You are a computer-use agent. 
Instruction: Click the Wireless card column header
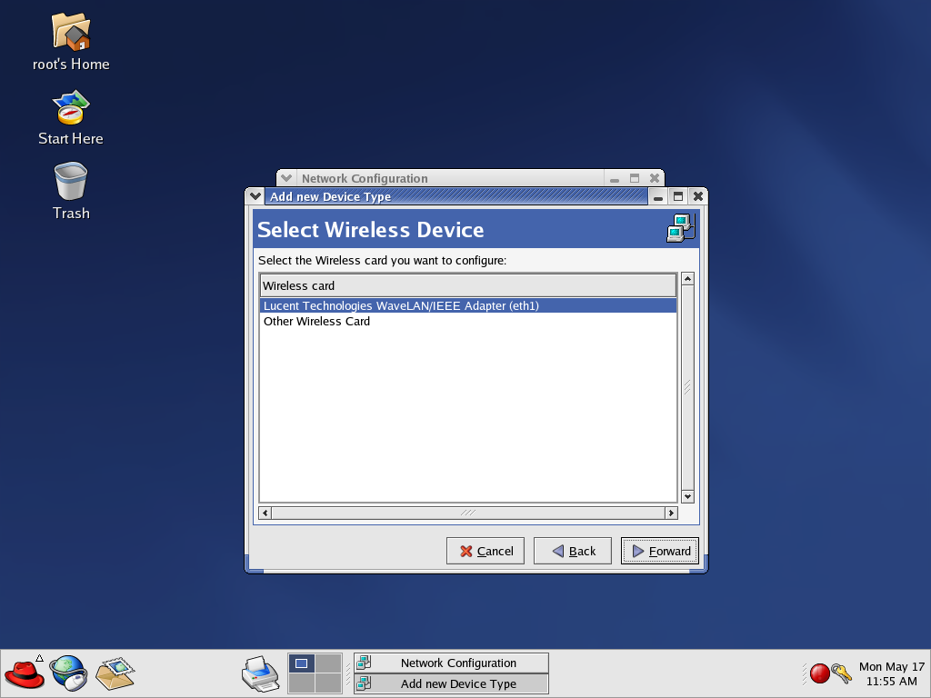click(x=468, y=285)
